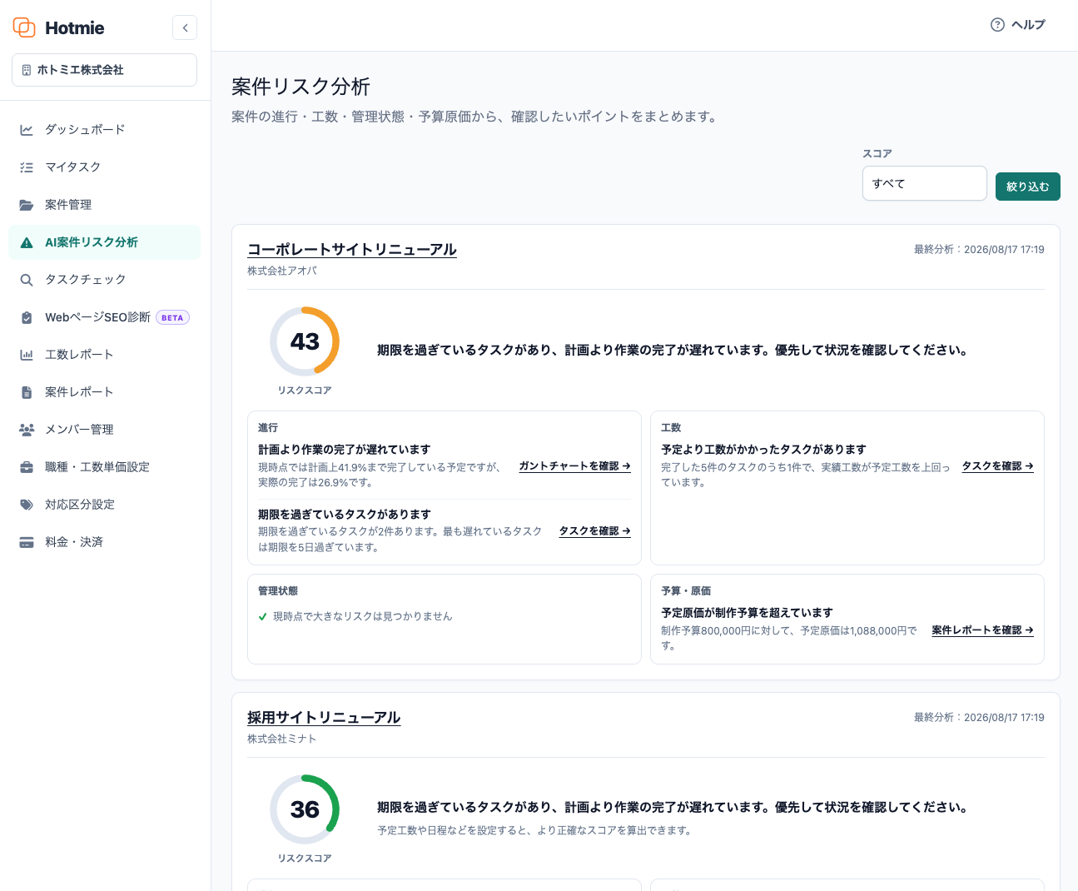The image size is (1078, 891).
Task: Collapse the sidebar with the chevron button
Action: [185, 27]
